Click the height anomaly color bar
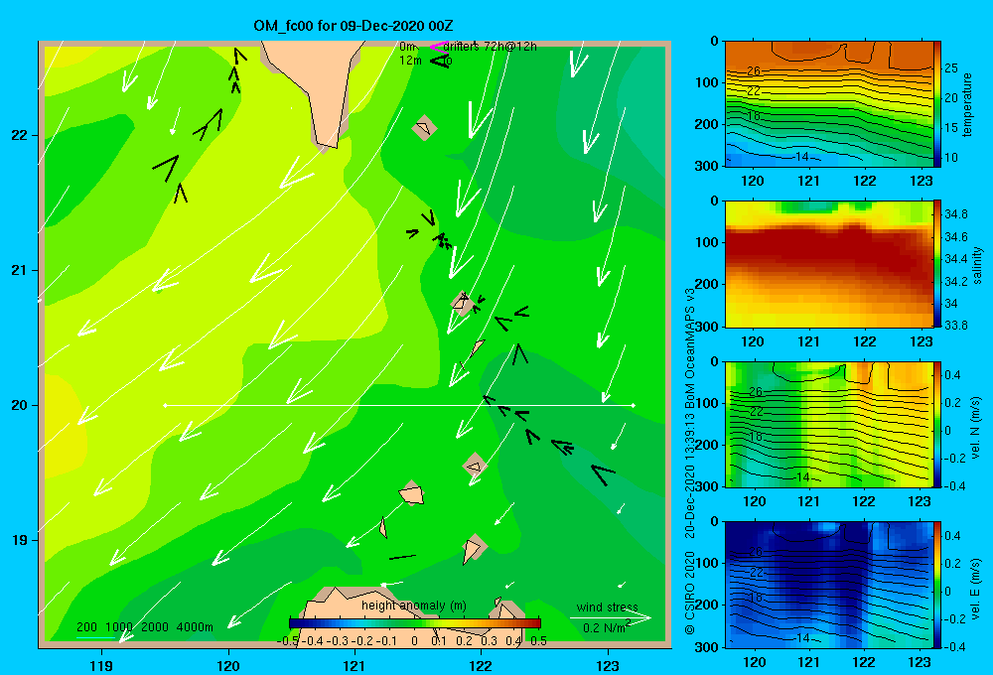This screenshot has height=675, width=993. pyautogui.click(x=415, y=623)
